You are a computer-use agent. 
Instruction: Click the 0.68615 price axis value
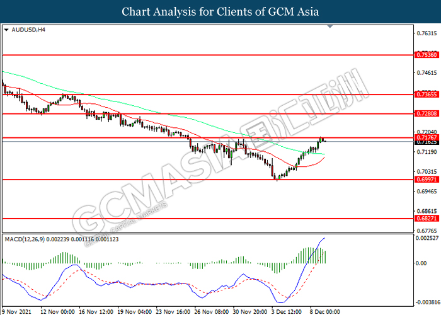pyautogui.click(x=427, y=211)
